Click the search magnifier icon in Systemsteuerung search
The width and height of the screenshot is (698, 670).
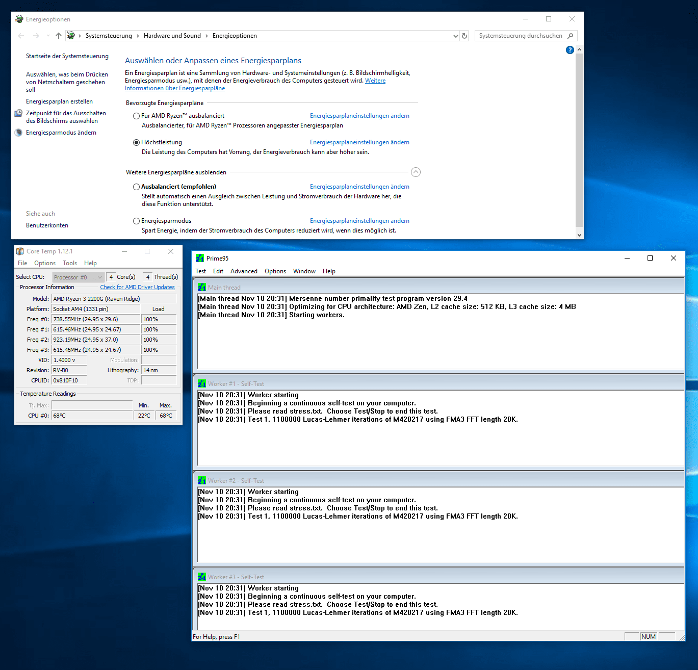(570, 36)
